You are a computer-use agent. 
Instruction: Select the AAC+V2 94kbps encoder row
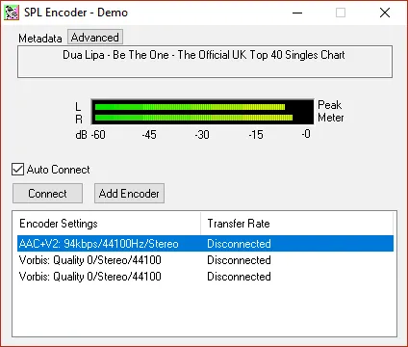coord(205,244)
